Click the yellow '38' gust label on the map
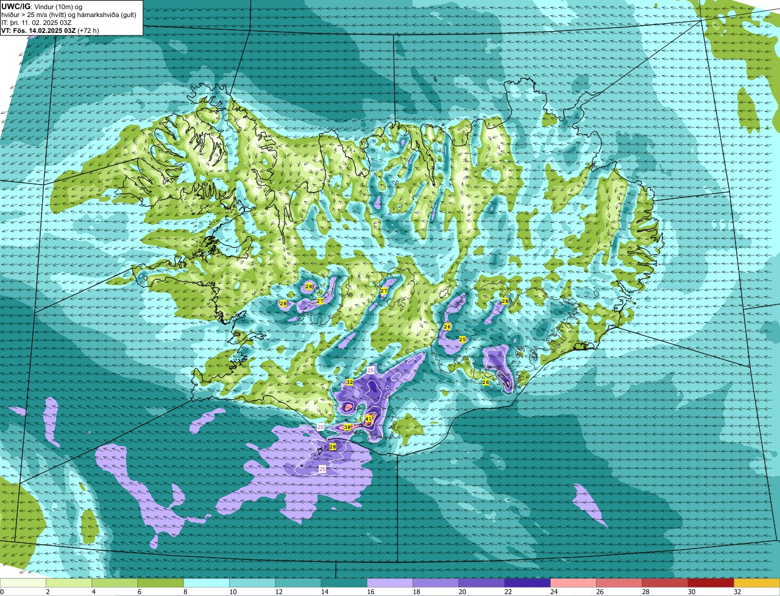This screenshot has height=596, width=780. tap(347, 427)
